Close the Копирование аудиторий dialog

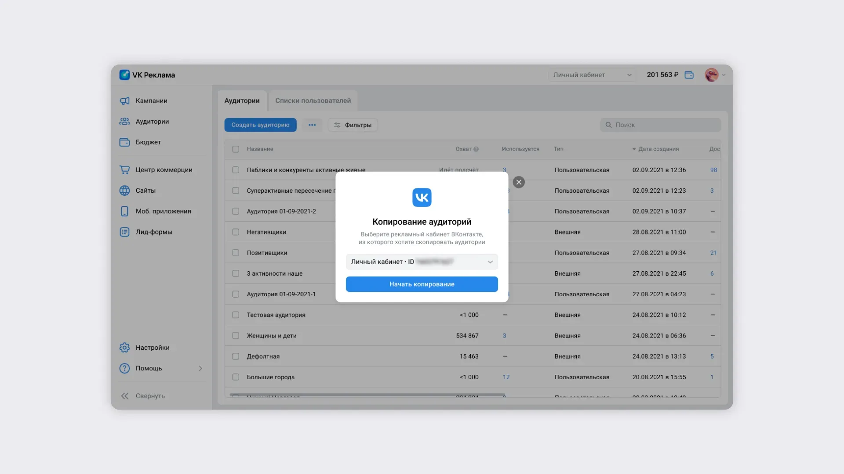[519, 182]
